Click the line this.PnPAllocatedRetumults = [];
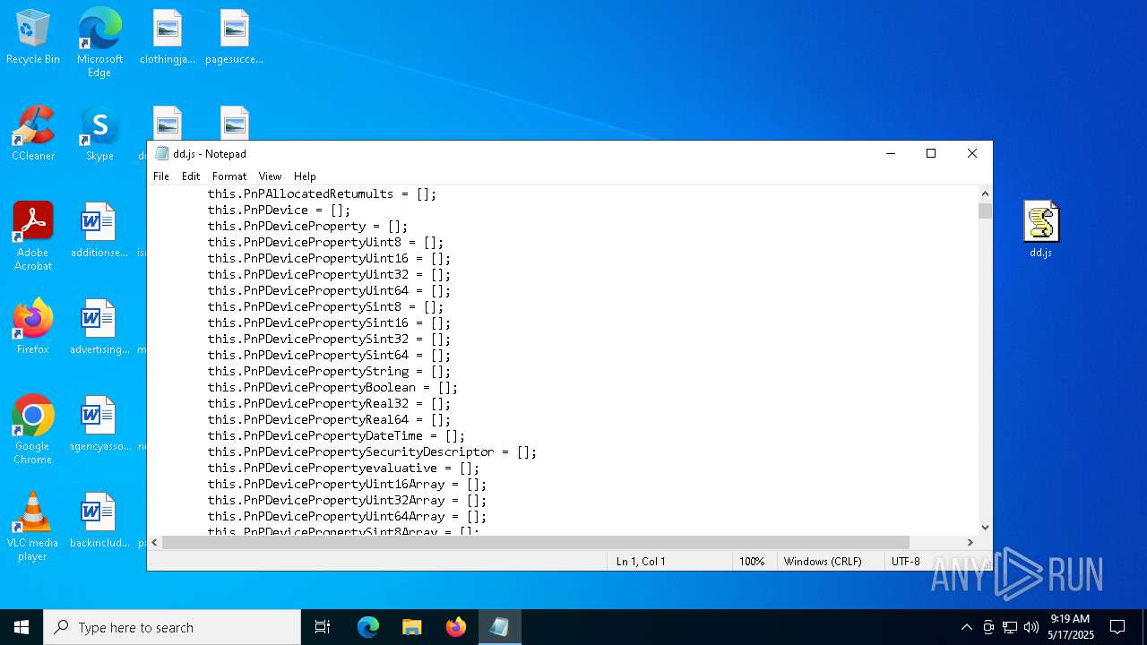 [x=322, y=193]
